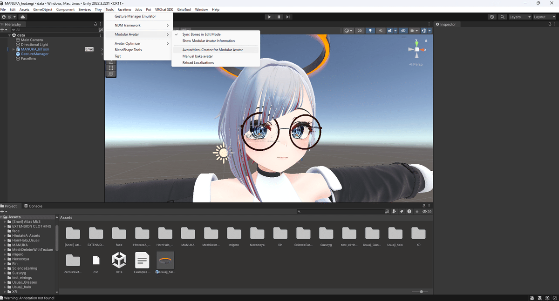Toggle scene effects (skybox/fog) button
The width and height of the screenshot is (559, 301).
[x=389, y=31]
